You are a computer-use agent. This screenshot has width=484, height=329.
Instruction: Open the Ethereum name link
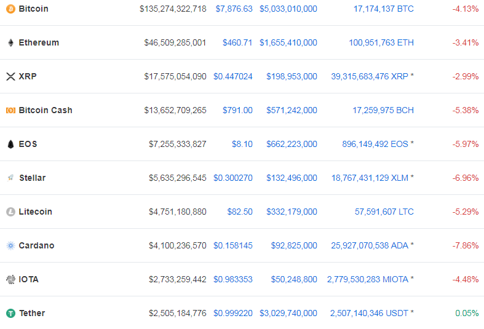tap(39, 42)
